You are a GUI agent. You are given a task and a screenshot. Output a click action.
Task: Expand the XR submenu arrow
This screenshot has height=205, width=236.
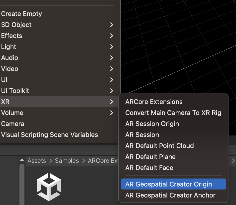tap(112, 101)
